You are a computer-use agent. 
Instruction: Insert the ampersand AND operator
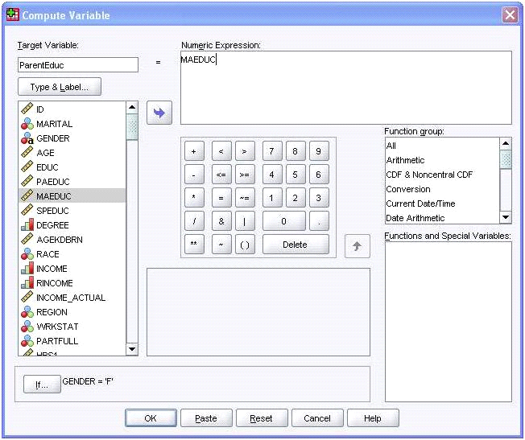tap(221, 221)
